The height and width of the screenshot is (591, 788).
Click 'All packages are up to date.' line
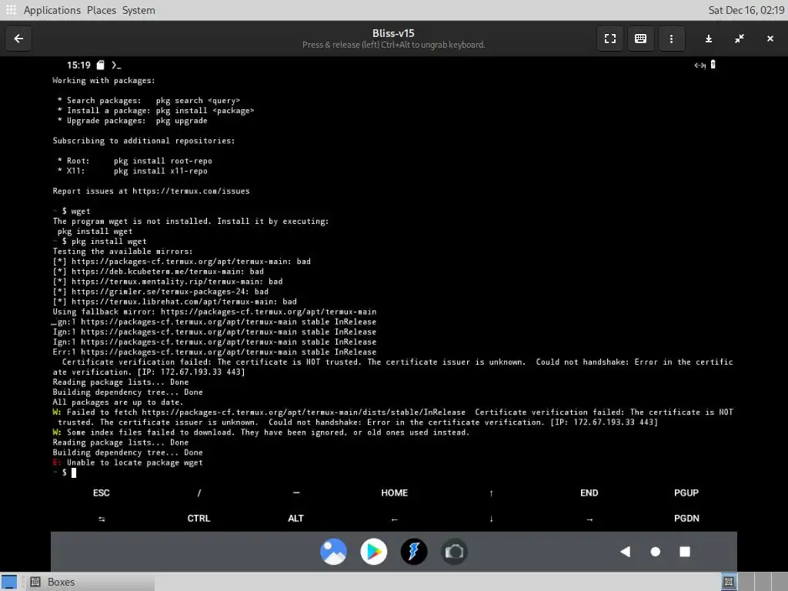point(118,402)
